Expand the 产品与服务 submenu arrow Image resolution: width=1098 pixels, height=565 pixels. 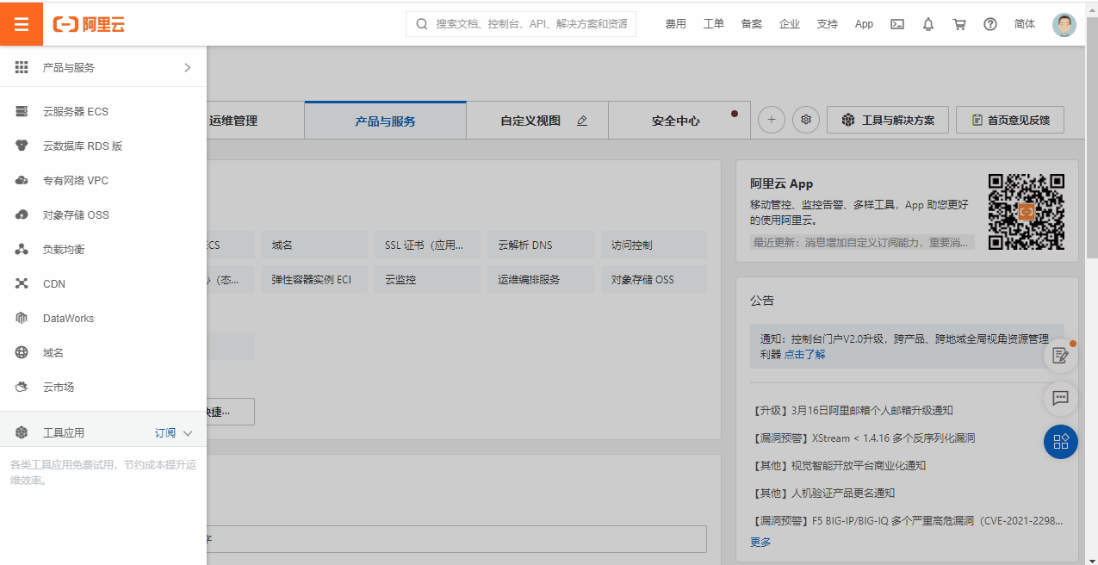tap(188, 67)
